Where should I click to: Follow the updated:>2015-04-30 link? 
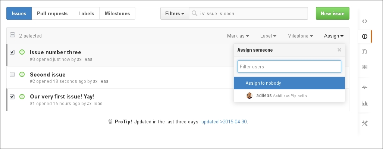[224, 122]
